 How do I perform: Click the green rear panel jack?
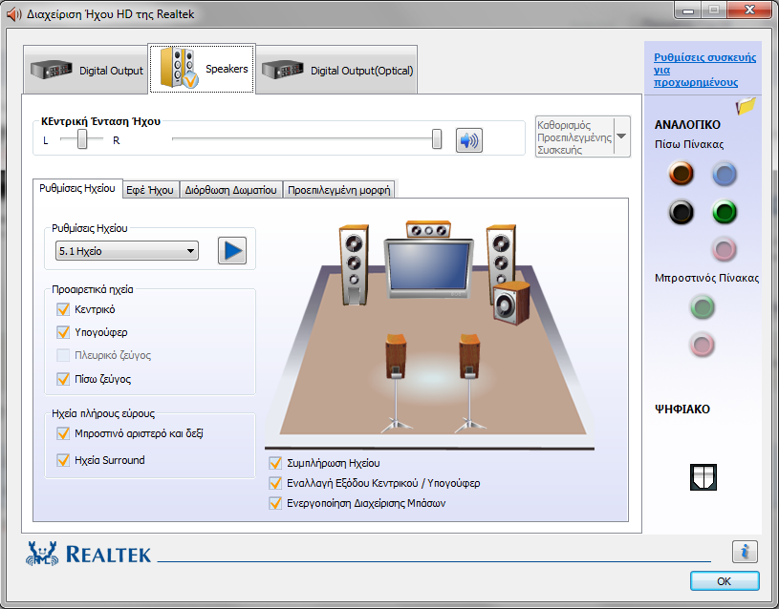(x=724, y=212)
